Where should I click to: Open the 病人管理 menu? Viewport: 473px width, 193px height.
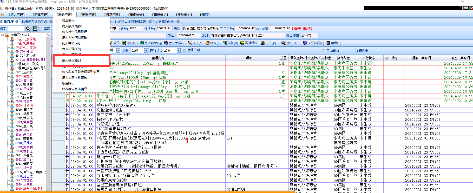tap(17, 15)
